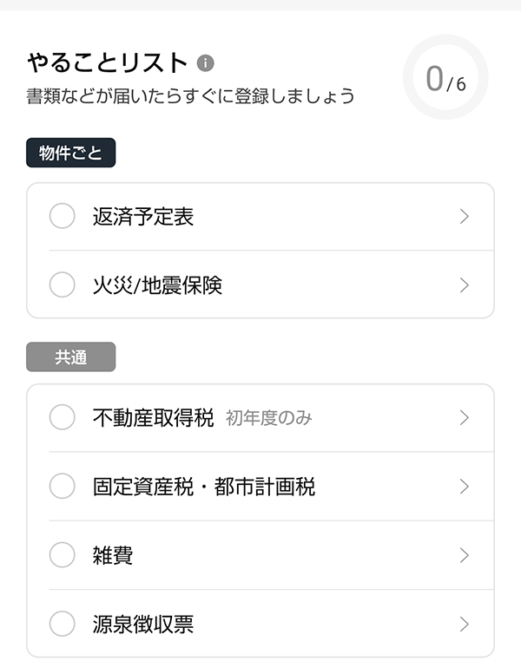Select the 物件ごと category tag
Screen dimensions: 521x667
click(x=70, y=154)
